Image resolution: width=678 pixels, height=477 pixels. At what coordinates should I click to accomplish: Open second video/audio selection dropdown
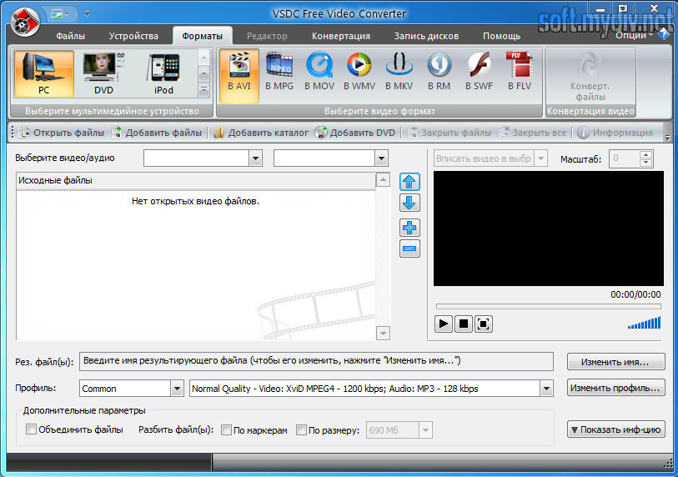click(381, 158)
